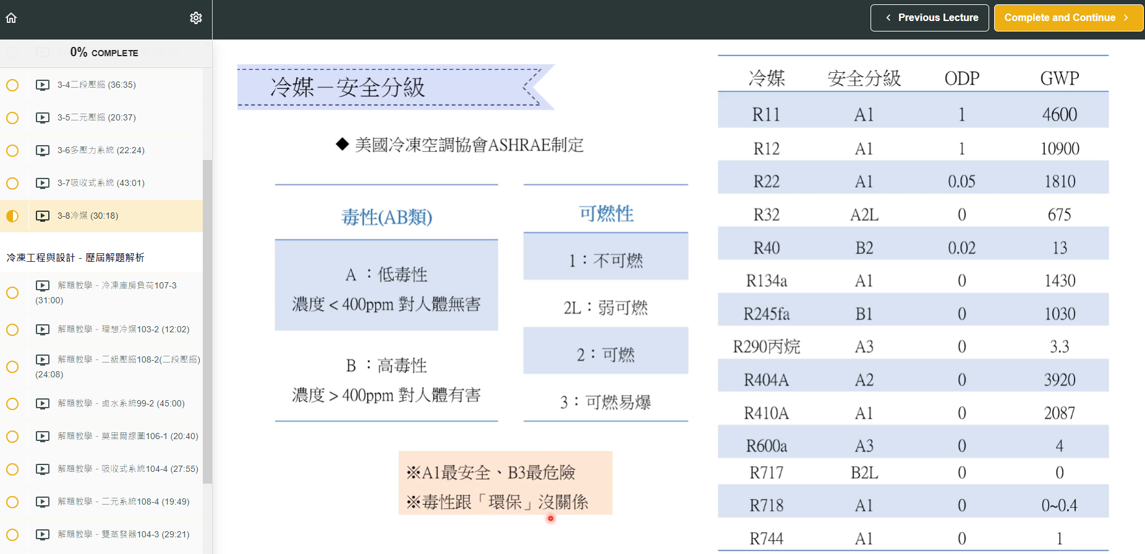1145x554 pixels.
Task: Click the 可燃性 heading
Action: pyautogui.click(x=606, y=214)
